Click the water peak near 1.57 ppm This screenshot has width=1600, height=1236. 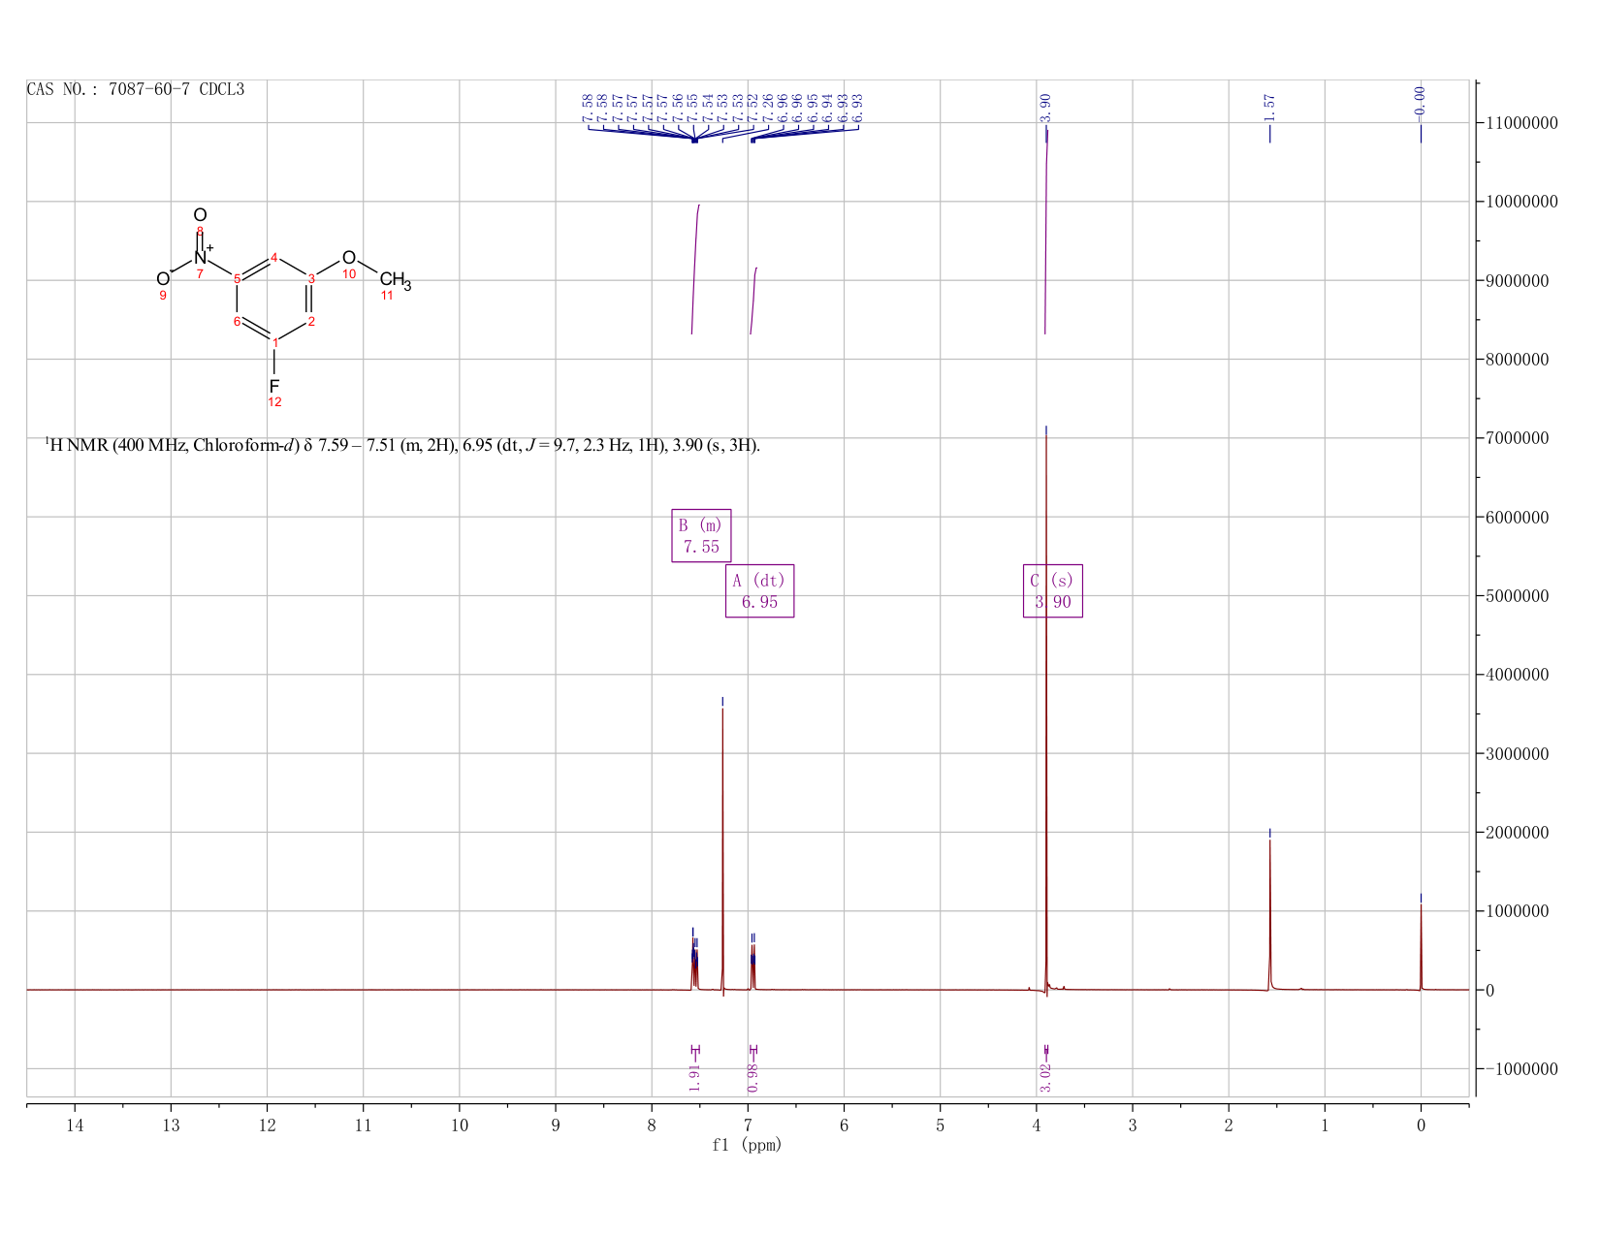click(x=1269, y=911)
